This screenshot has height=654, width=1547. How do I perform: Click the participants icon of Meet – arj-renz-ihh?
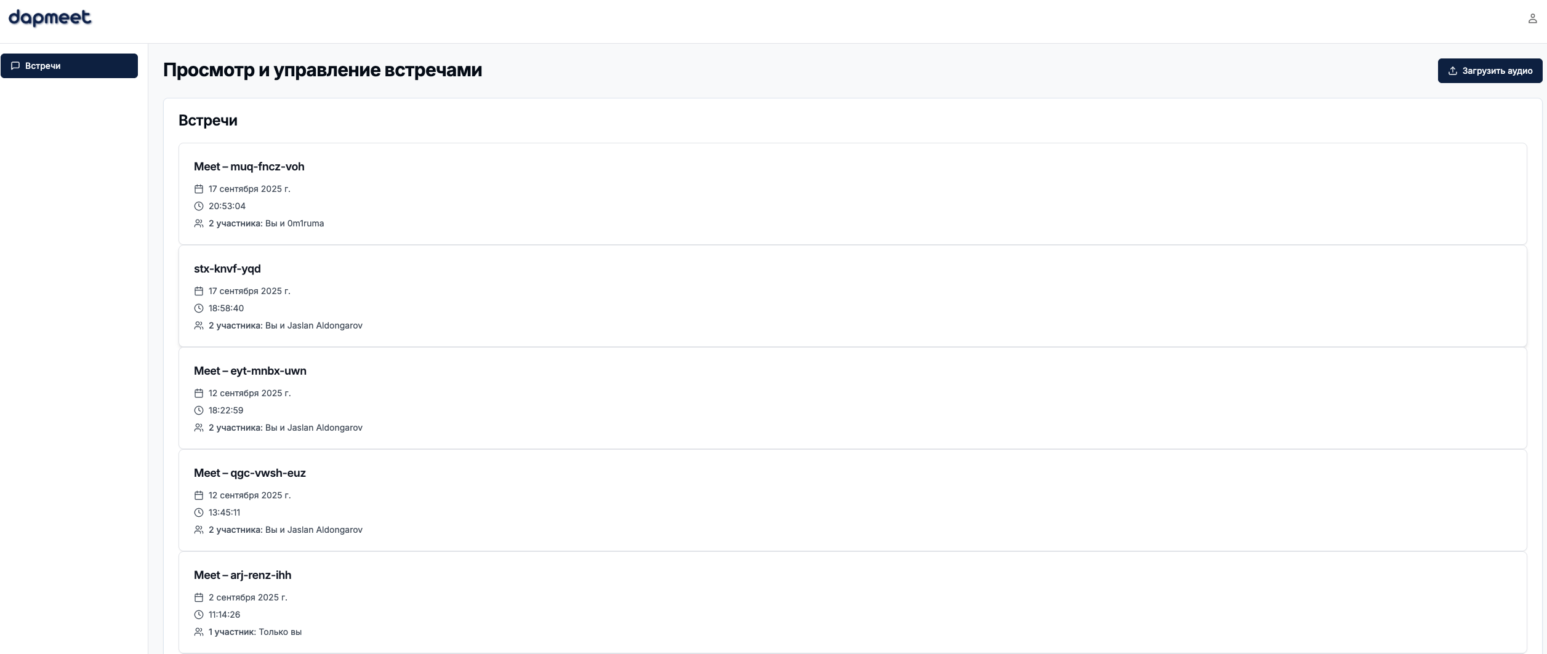(x=198, y=631)
